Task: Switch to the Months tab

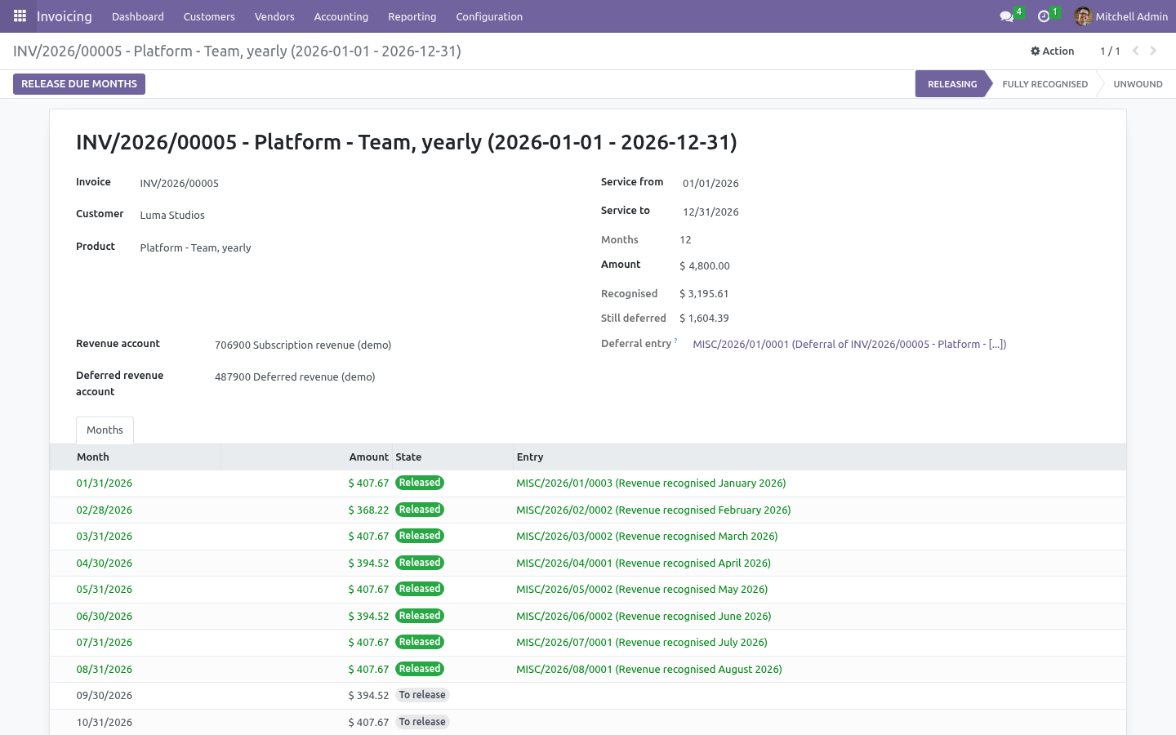Action: pos(105,430)
